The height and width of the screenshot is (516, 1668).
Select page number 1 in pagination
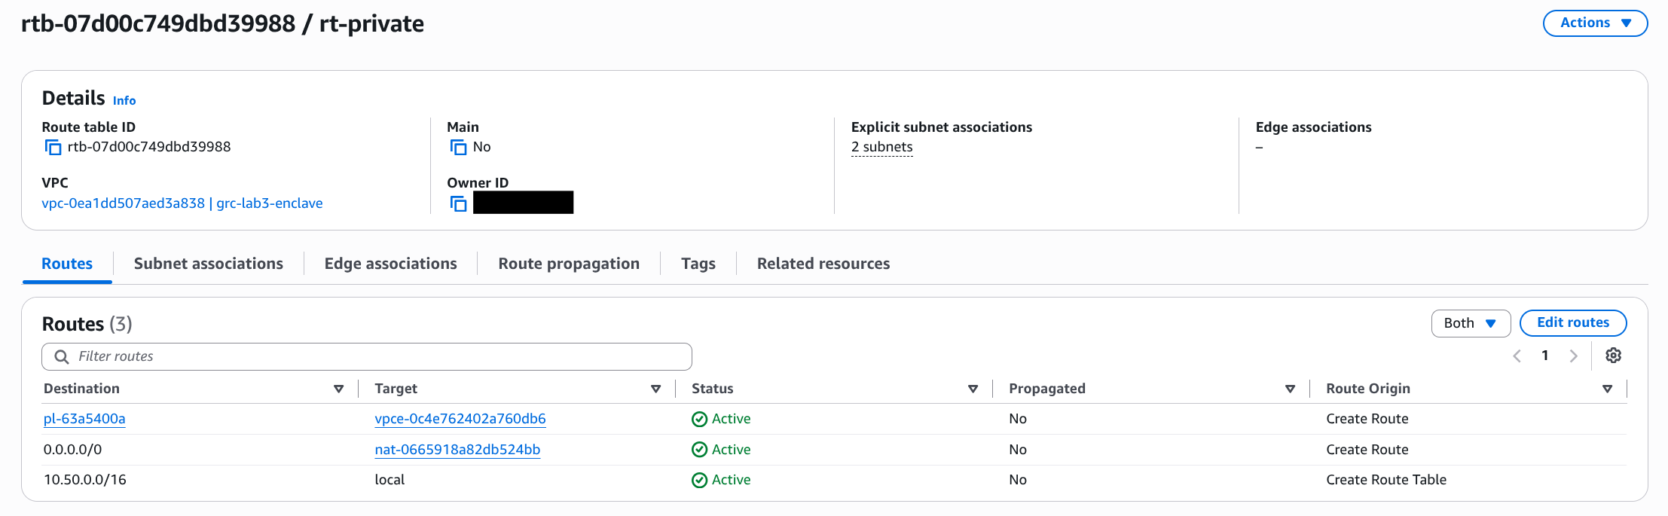pyautogui.click(x=1544, y=356)
